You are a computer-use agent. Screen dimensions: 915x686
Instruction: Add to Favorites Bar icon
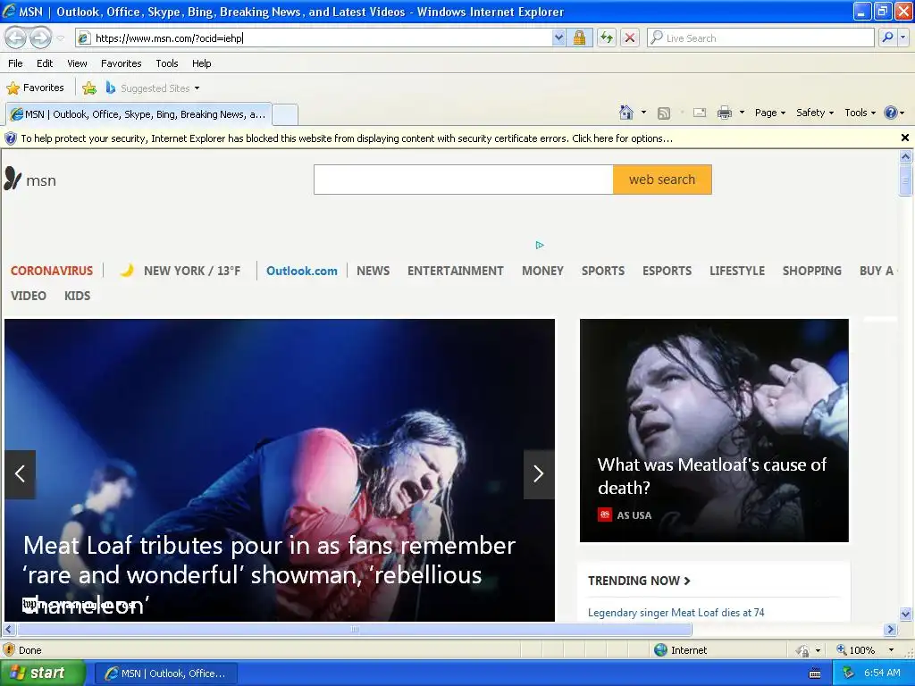click(89, 88)
